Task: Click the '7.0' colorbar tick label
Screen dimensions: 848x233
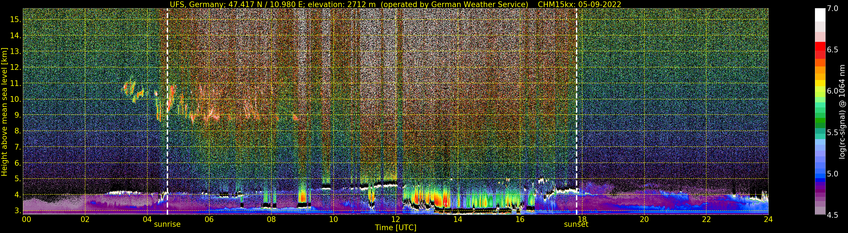Action: click(x=832, y=8)
